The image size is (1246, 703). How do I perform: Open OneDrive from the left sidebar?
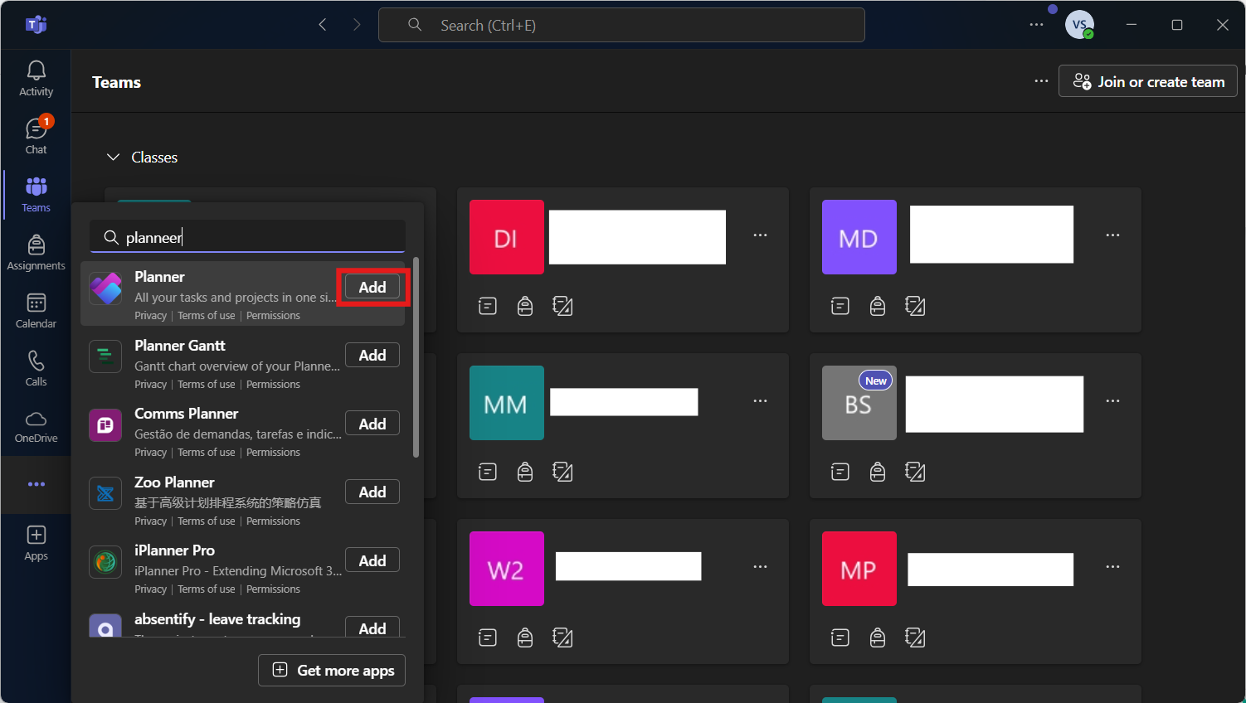pos(36,426)
